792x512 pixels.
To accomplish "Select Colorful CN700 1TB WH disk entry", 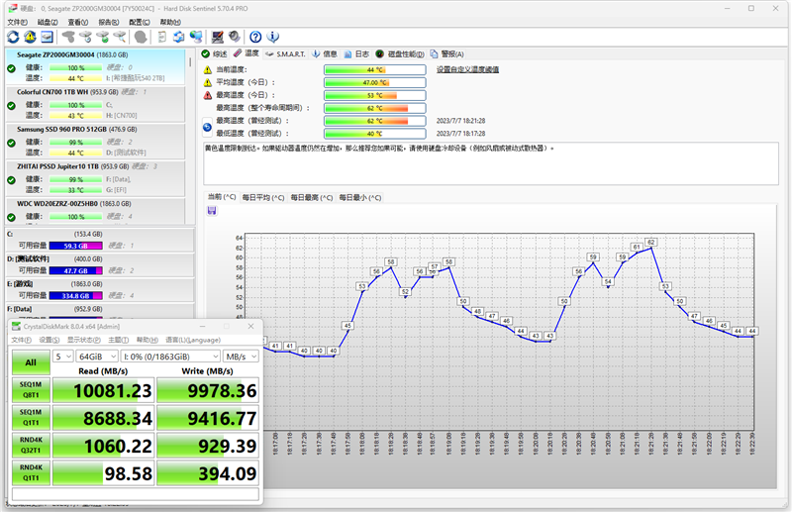I will tap(95, 104).
